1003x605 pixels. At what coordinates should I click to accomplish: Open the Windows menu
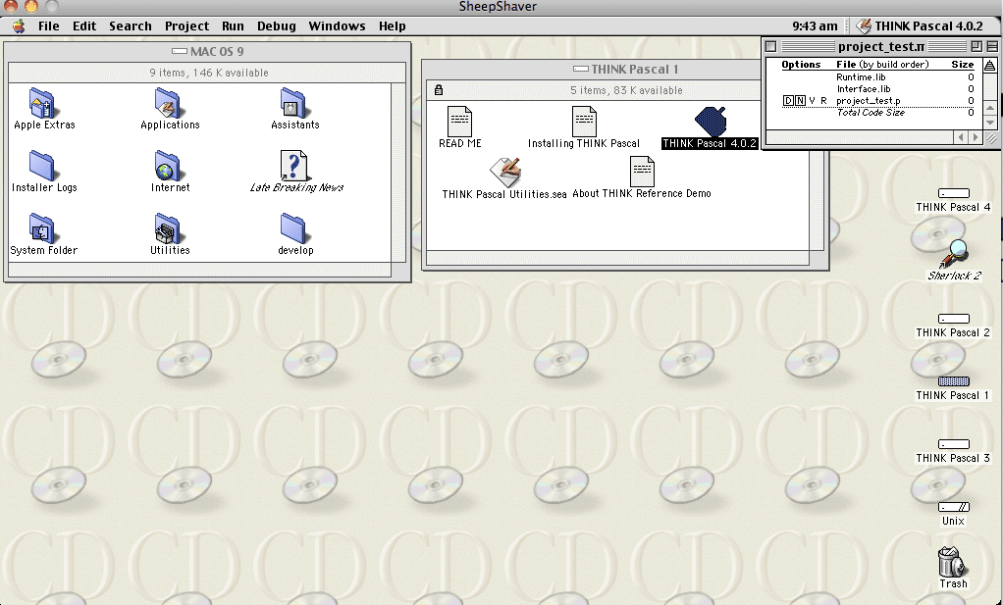point(337,26)
